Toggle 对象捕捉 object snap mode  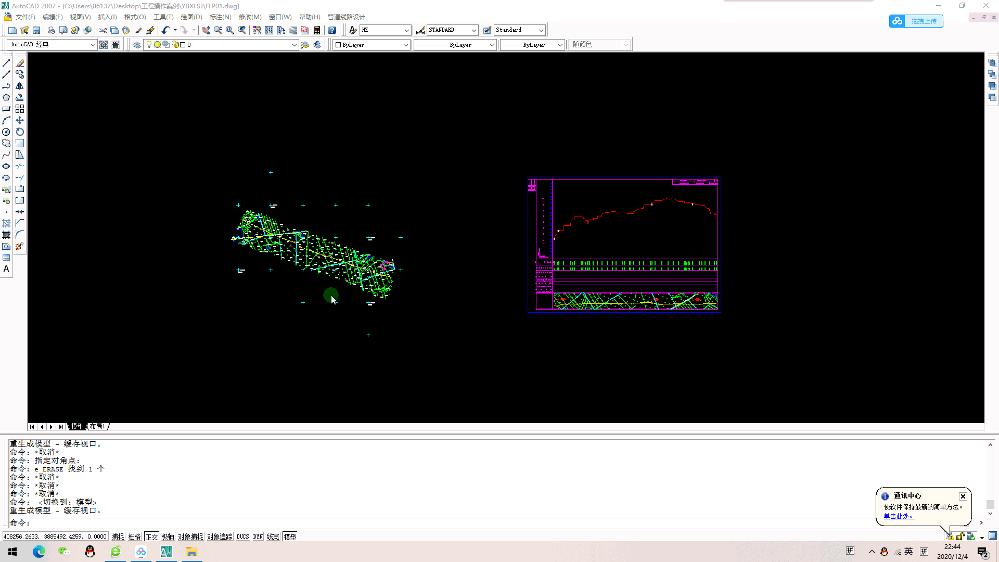click(190, 537)
